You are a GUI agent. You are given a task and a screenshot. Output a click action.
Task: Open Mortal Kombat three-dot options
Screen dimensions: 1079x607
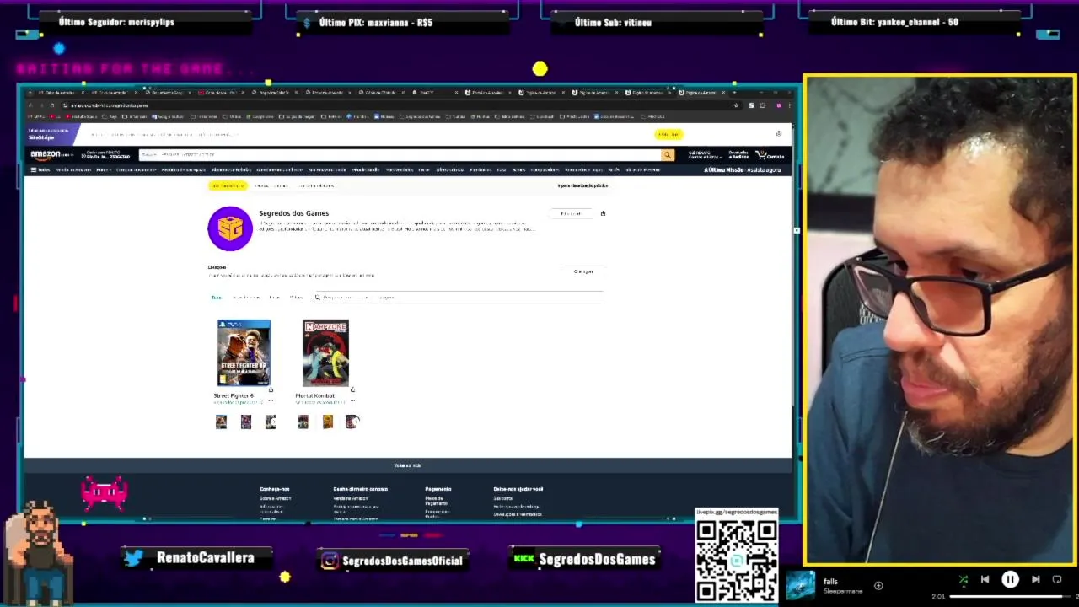point(352,400)
